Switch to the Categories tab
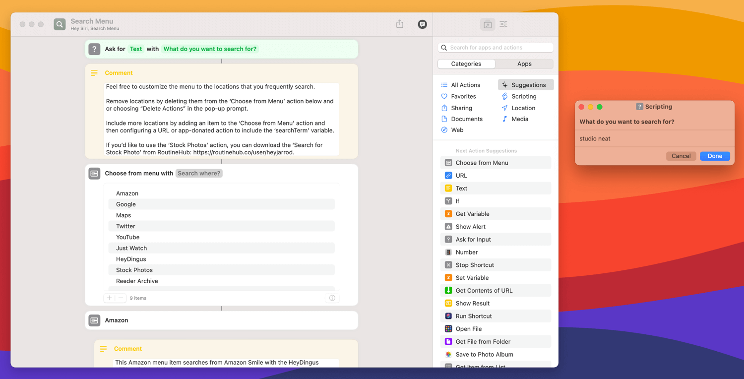Image resolution: width=744 pixels, height=379 pixels. (x=466, y=64)
